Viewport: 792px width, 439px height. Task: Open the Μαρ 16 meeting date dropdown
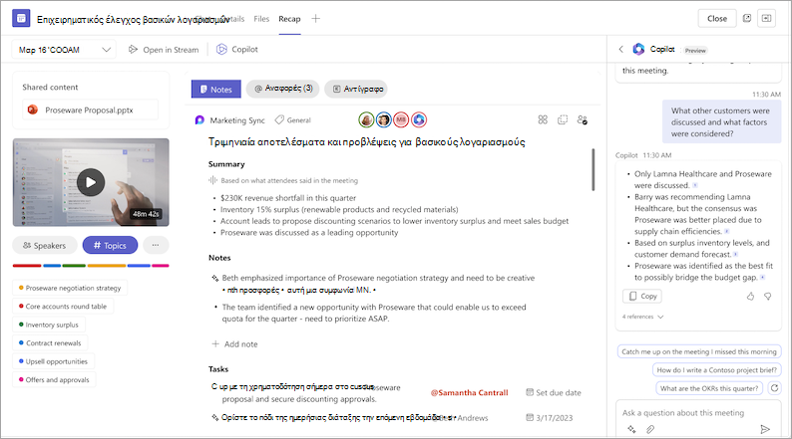tap(64, 50)
